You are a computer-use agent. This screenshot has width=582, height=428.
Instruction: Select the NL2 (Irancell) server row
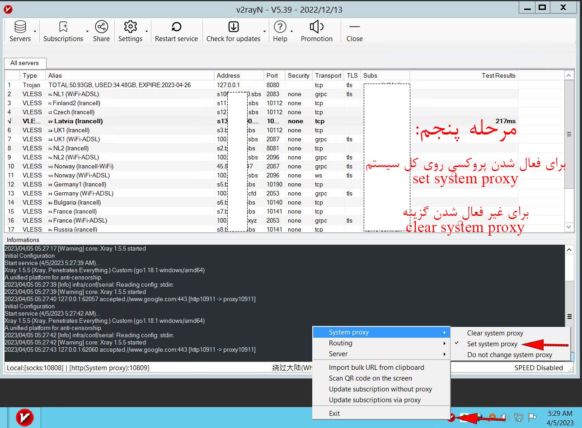tap(285, 148)
